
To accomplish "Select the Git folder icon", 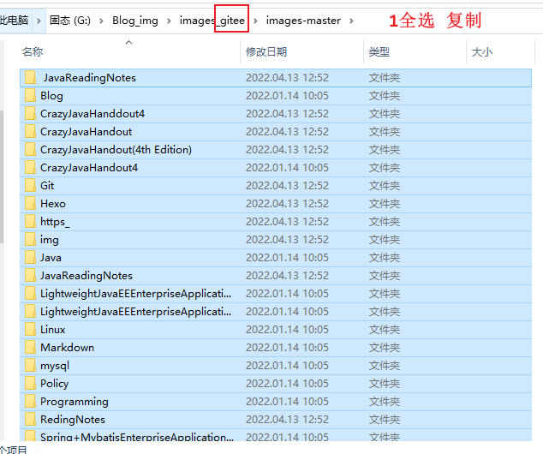I will (30, 186).
